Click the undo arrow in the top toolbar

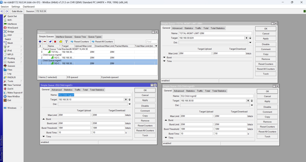(2, 11)
